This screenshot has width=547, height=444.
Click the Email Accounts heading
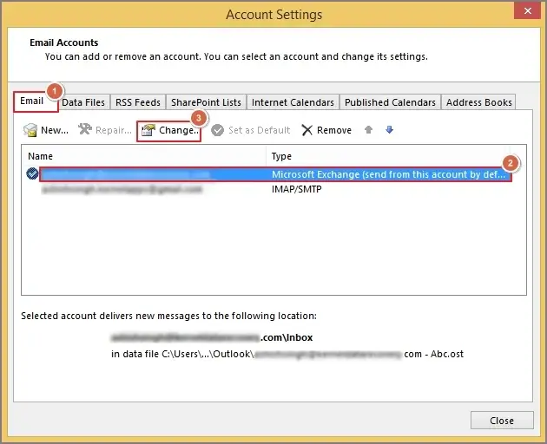coord(64,42)
